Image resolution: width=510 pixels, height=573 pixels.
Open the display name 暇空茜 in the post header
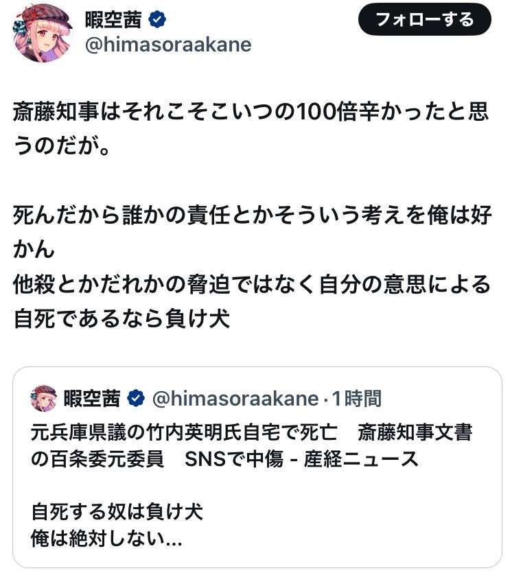click(x=113, y=20)
